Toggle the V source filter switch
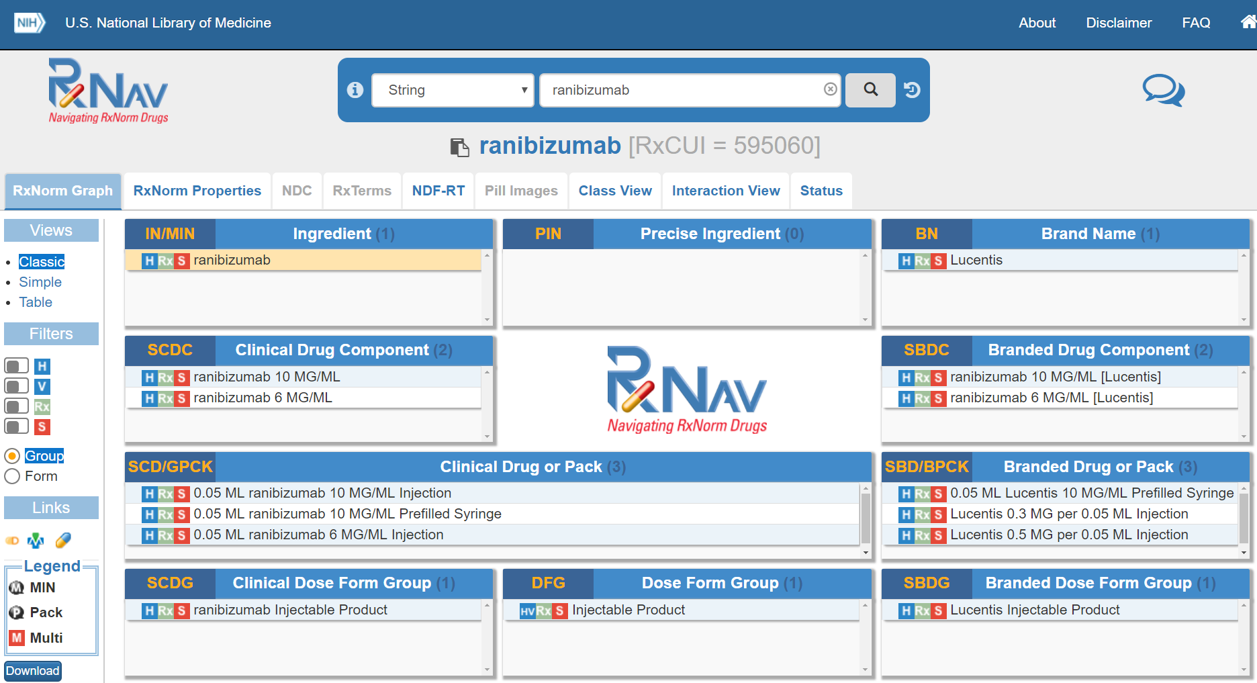Viewport: 1257px width, 683px height. tap(17, 385)
